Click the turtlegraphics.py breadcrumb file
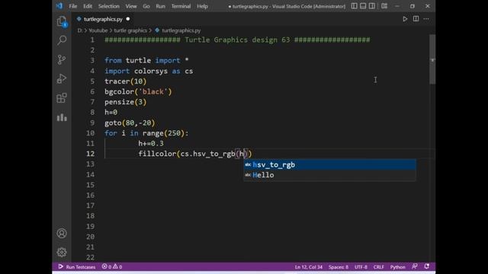 pyautogui.click(x=181, y=30)
